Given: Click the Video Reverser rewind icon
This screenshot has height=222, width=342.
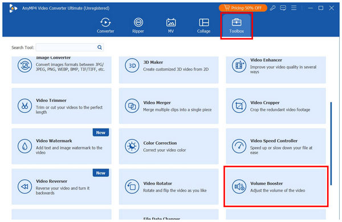Looking at the screenshot, I should click(25, 187).
